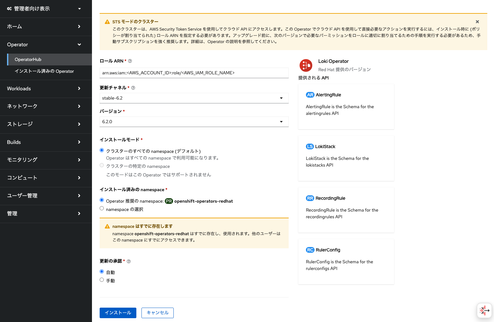The height and width of the screenshot is (322, 494).
Task: Click the PR project badge icon
Action: pos(169,201)
